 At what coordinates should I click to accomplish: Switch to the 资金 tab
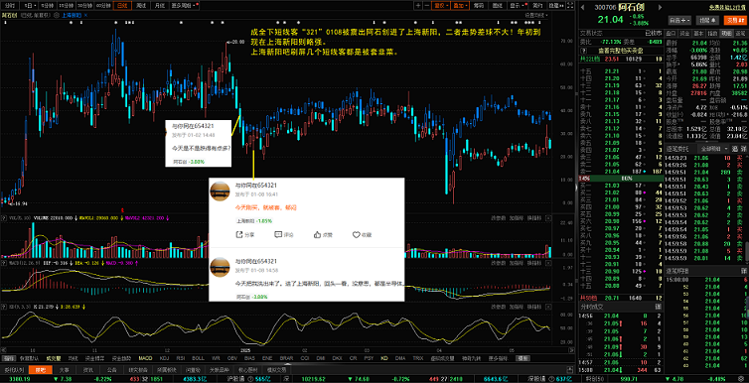pyautogui.click(x=684, y=34)
